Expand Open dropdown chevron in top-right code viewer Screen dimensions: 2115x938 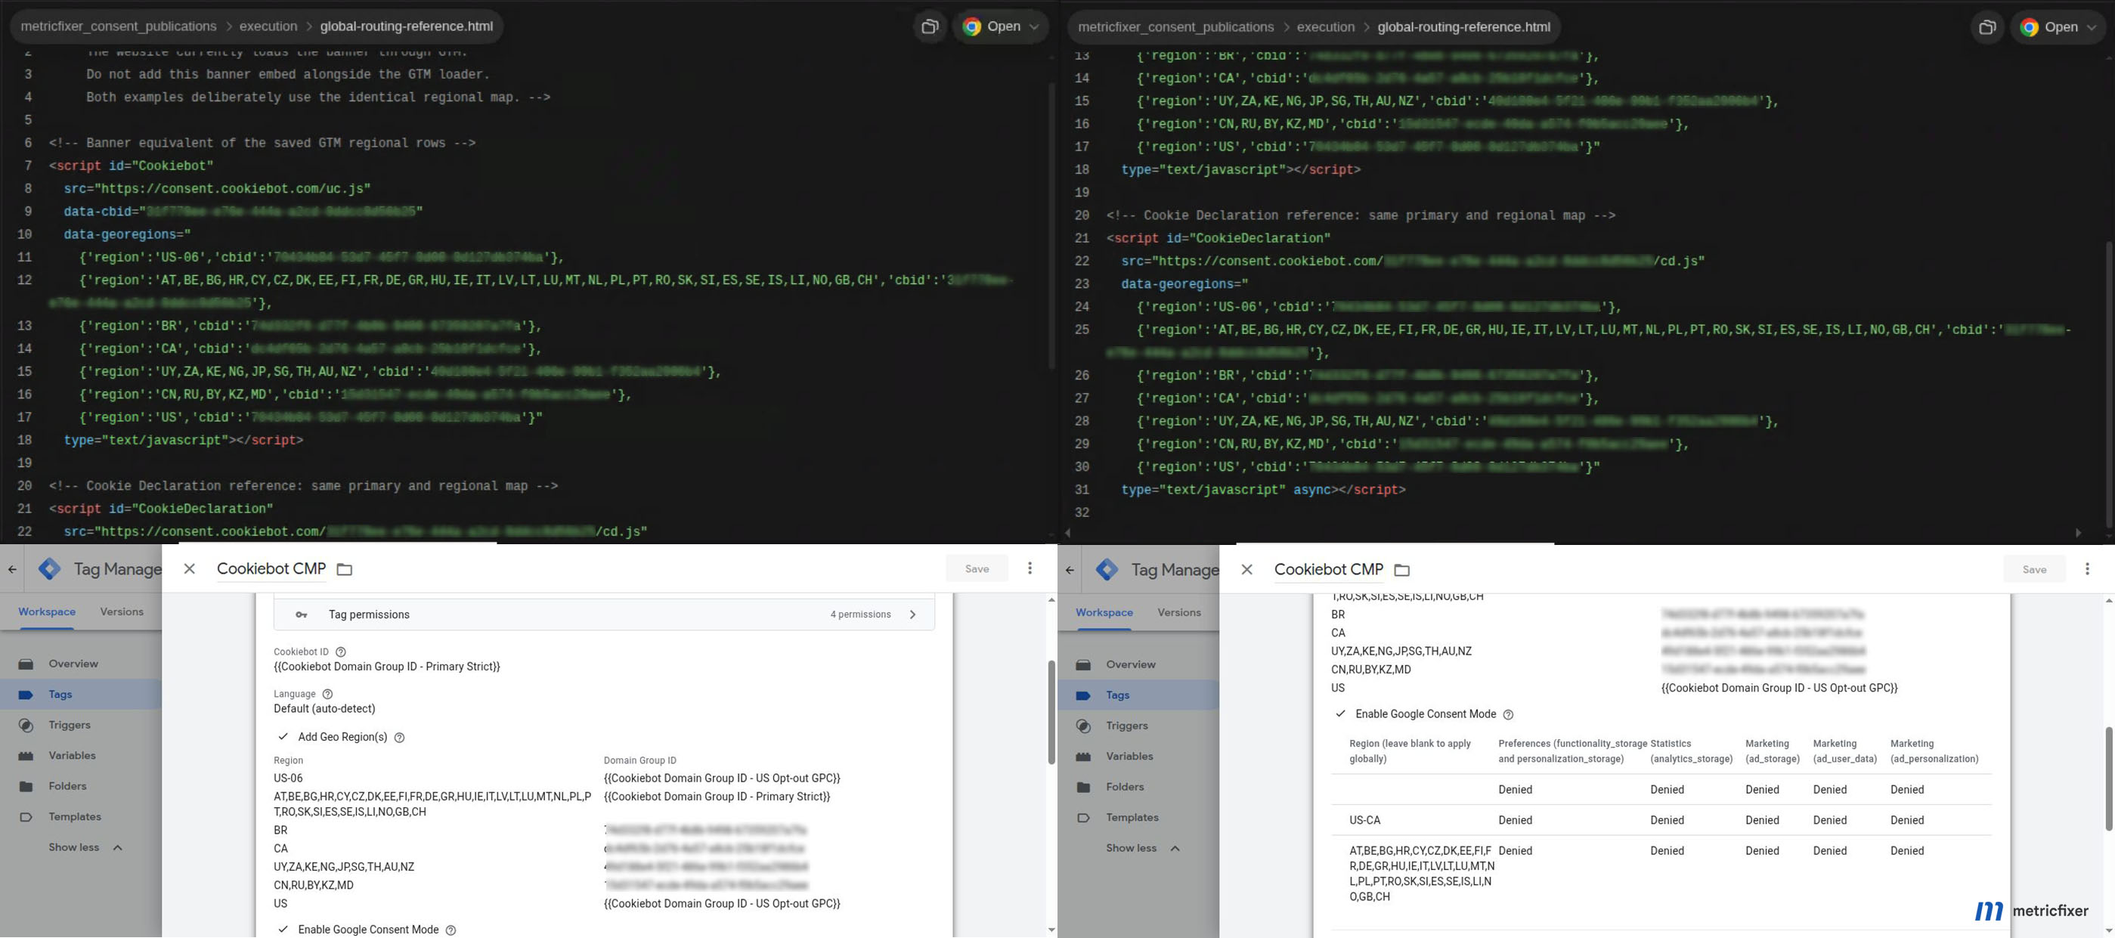click(x=2092, y=27)
